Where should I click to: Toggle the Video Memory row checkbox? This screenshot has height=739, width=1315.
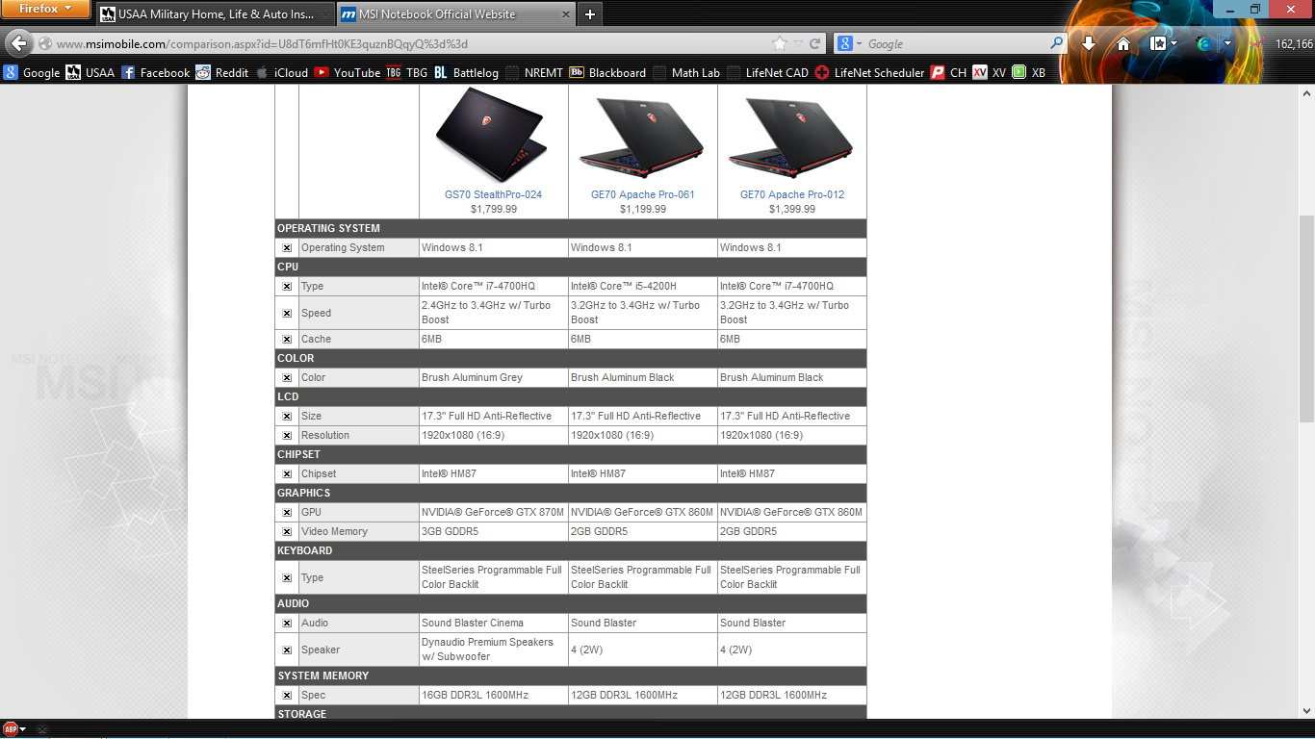(287, 531)
